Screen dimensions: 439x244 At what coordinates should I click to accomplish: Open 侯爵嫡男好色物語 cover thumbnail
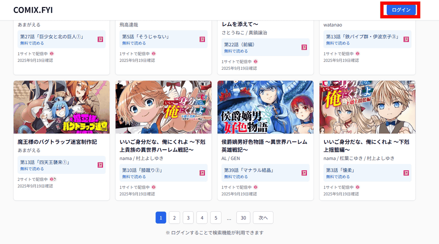266,107
